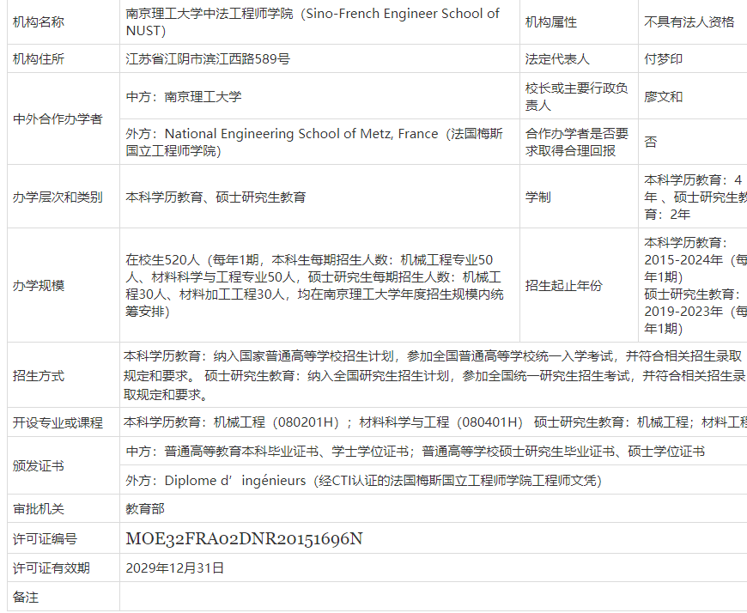Screen dimensions: 747x613
Task: Select 中方：南京理工大学 cell
Action: point(184,97)
